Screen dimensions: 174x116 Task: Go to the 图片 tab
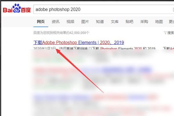click(x=85, y=21)
